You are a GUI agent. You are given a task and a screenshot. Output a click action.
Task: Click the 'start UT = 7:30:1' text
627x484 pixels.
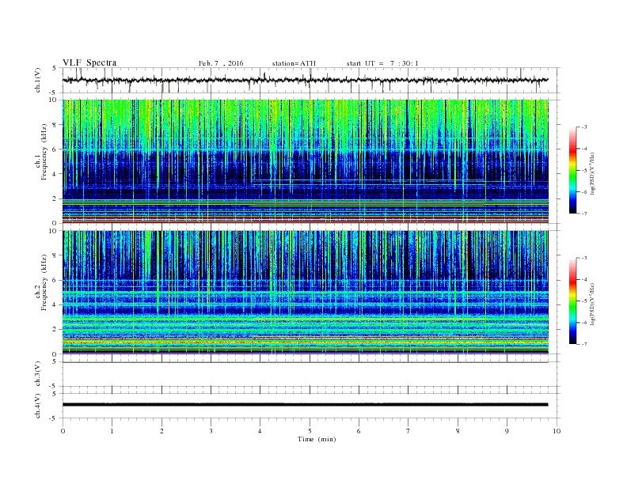coord(382,63)
